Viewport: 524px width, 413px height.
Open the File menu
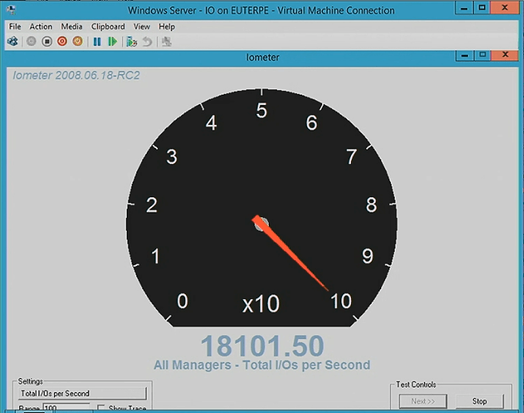tap(14, 26)
